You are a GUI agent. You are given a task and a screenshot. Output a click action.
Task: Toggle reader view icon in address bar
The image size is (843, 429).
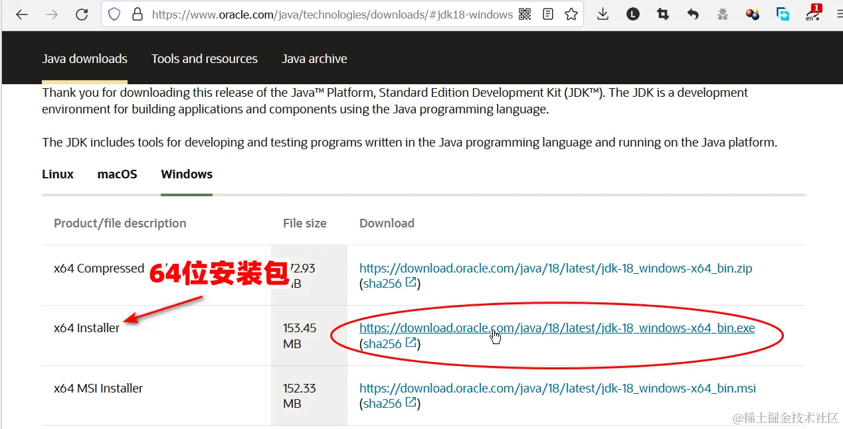548,14
